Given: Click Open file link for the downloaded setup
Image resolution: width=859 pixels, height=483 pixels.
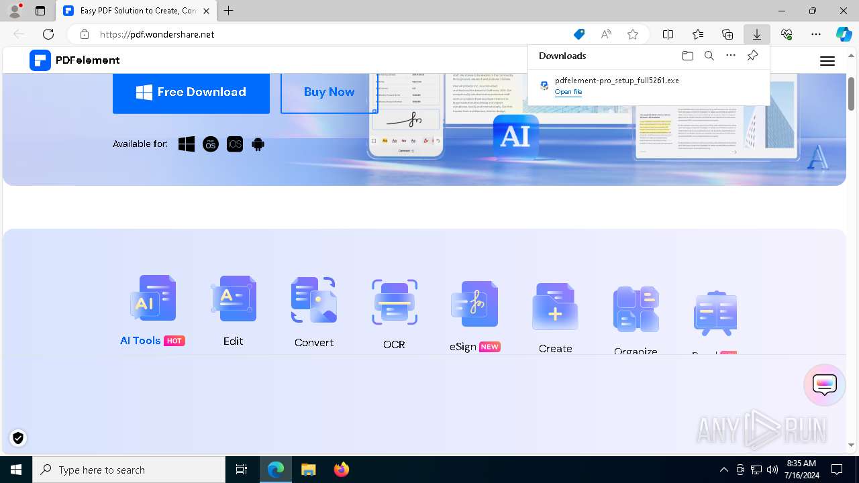Looking at the screenshot, I should click(568, 92).
